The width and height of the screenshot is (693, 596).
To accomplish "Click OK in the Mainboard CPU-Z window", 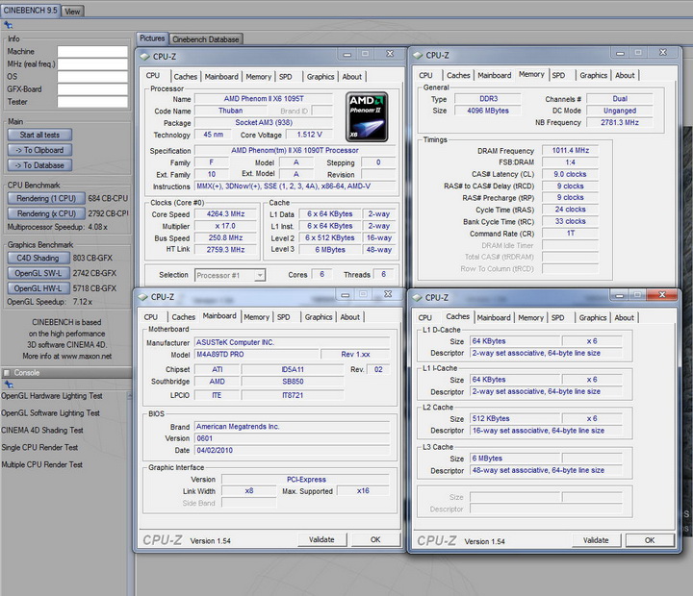I will (x=375, y=540).
